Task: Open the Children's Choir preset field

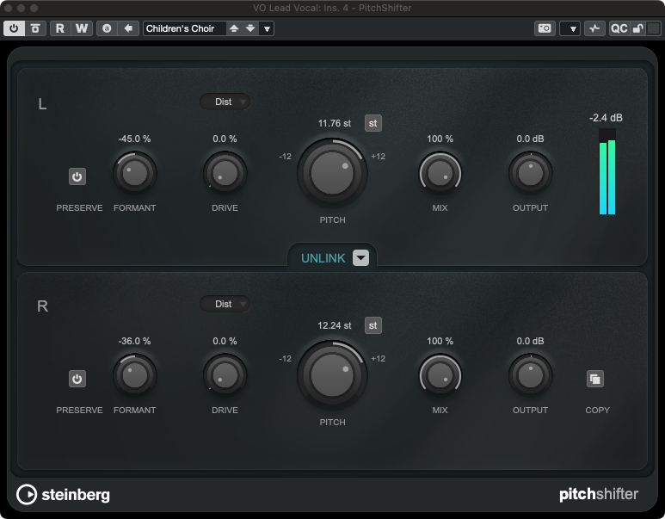Action: [182, 28]
